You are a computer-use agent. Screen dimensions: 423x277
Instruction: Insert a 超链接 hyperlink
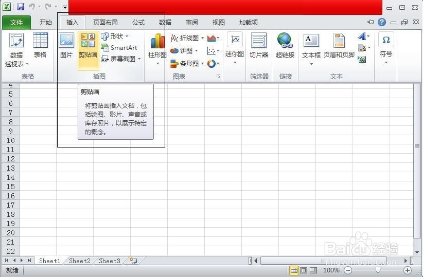point(285,45)
